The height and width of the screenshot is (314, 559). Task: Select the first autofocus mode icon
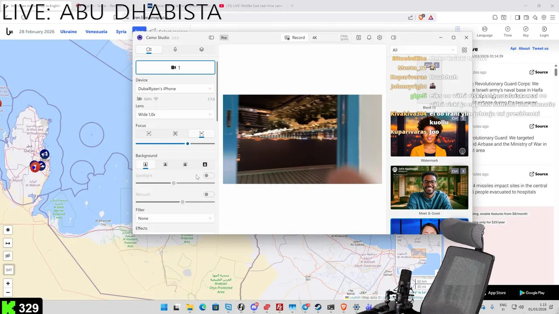(x=149, y=133)
